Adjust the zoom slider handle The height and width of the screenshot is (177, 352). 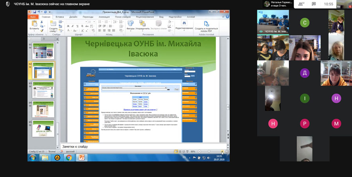(209, 152)
